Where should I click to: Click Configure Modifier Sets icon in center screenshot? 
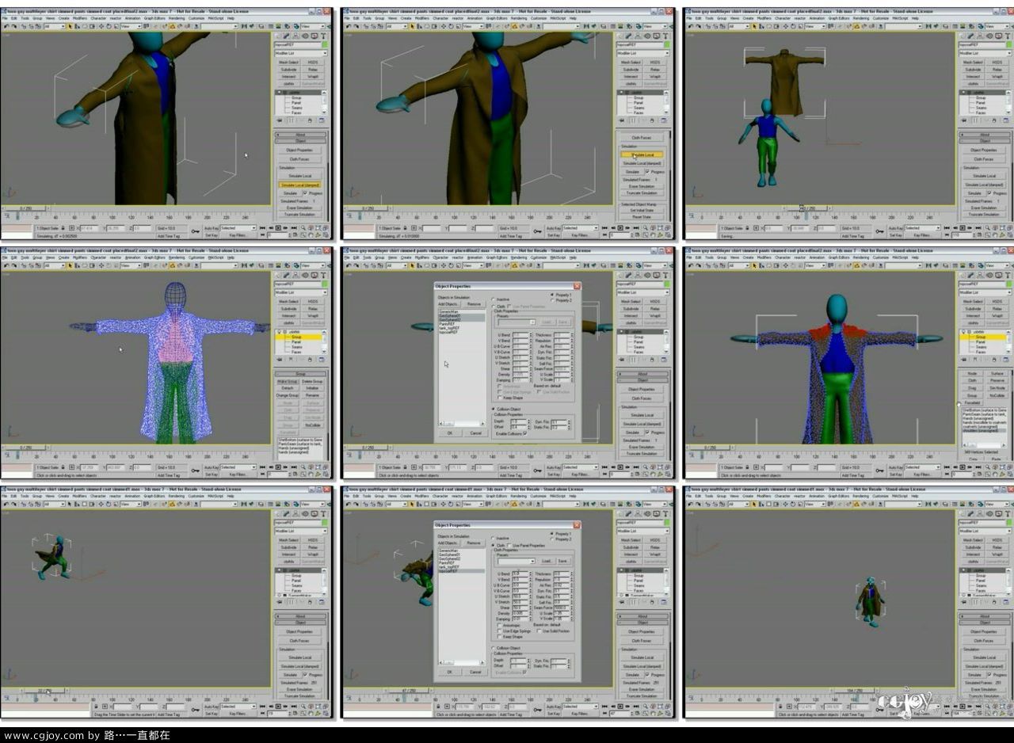click(x=664, y=360)
